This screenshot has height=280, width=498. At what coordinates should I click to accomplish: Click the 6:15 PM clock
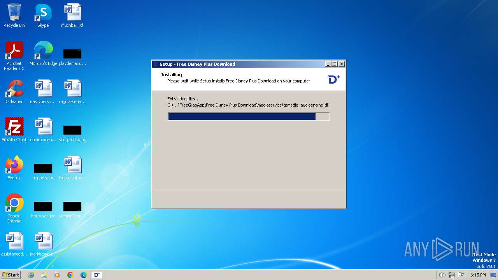click(478, 275)
